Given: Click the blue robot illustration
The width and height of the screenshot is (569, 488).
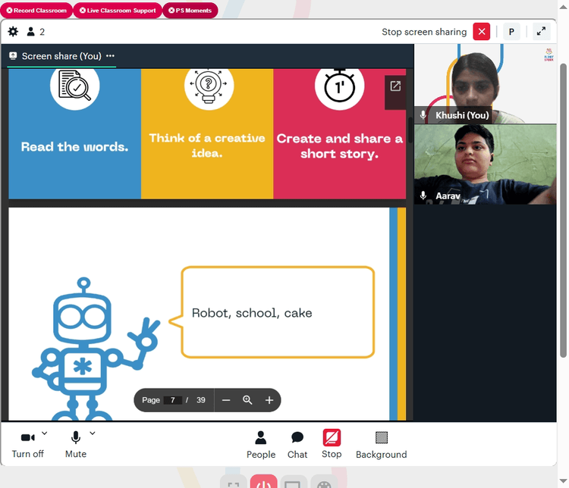Looking at the screenshot, I should 96,349.
